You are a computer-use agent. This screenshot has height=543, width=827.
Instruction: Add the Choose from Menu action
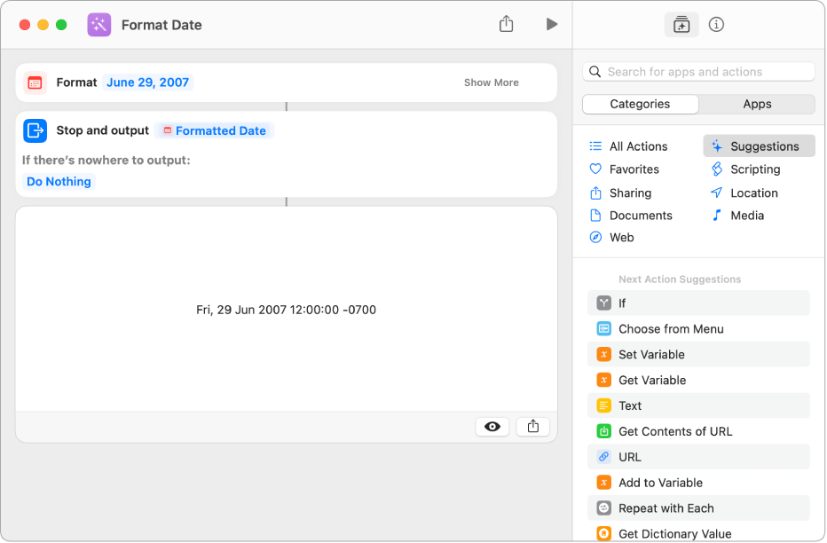pyautogui.click(x=671, y=329)
